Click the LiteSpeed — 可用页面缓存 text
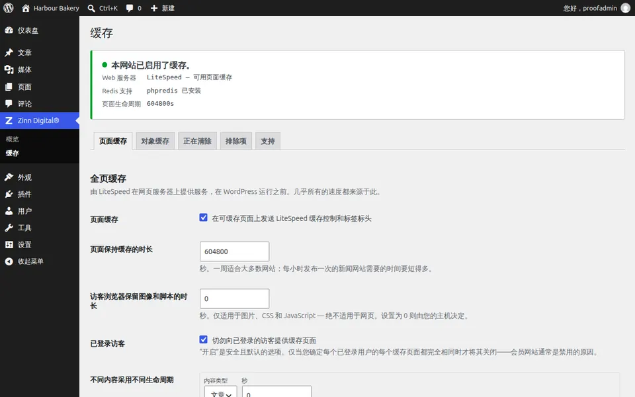This screenshot has width=635, height=397. click(189, 77)
